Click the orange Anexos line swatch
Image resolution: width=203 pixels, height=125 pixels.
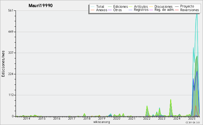93,10
